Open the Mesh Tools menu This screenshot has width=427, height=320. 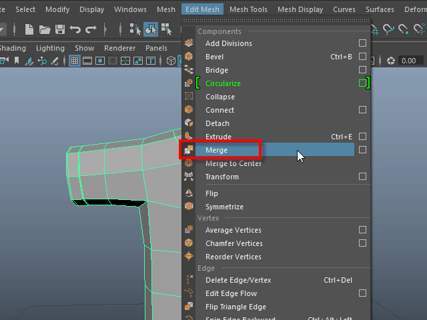pos(248,9)
